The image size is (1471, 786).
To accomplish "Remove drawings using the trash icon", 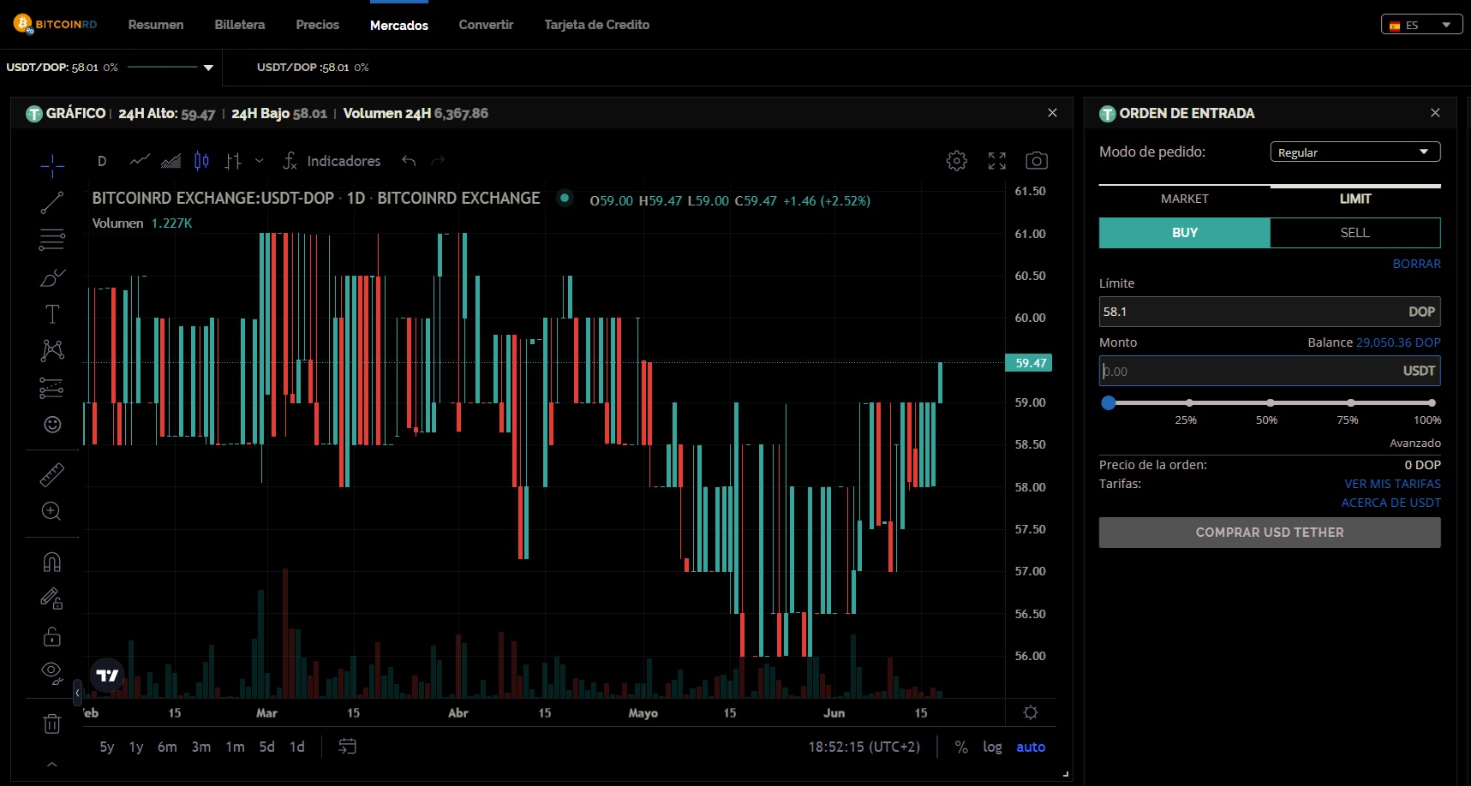I will (x=51, y=723).
